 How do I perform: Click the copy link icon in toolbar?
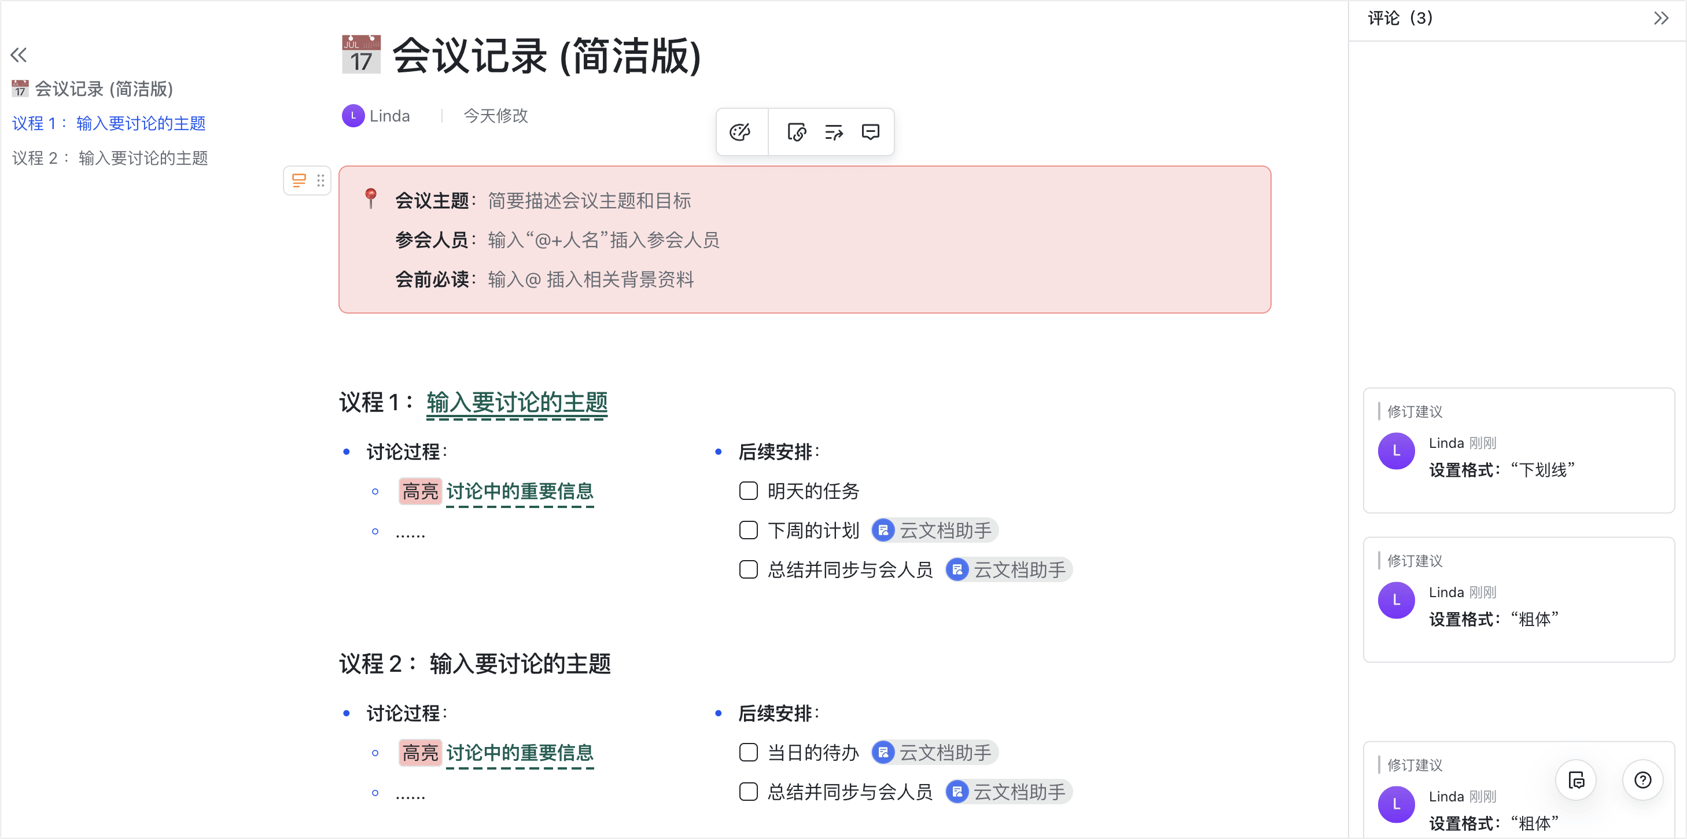796,132
